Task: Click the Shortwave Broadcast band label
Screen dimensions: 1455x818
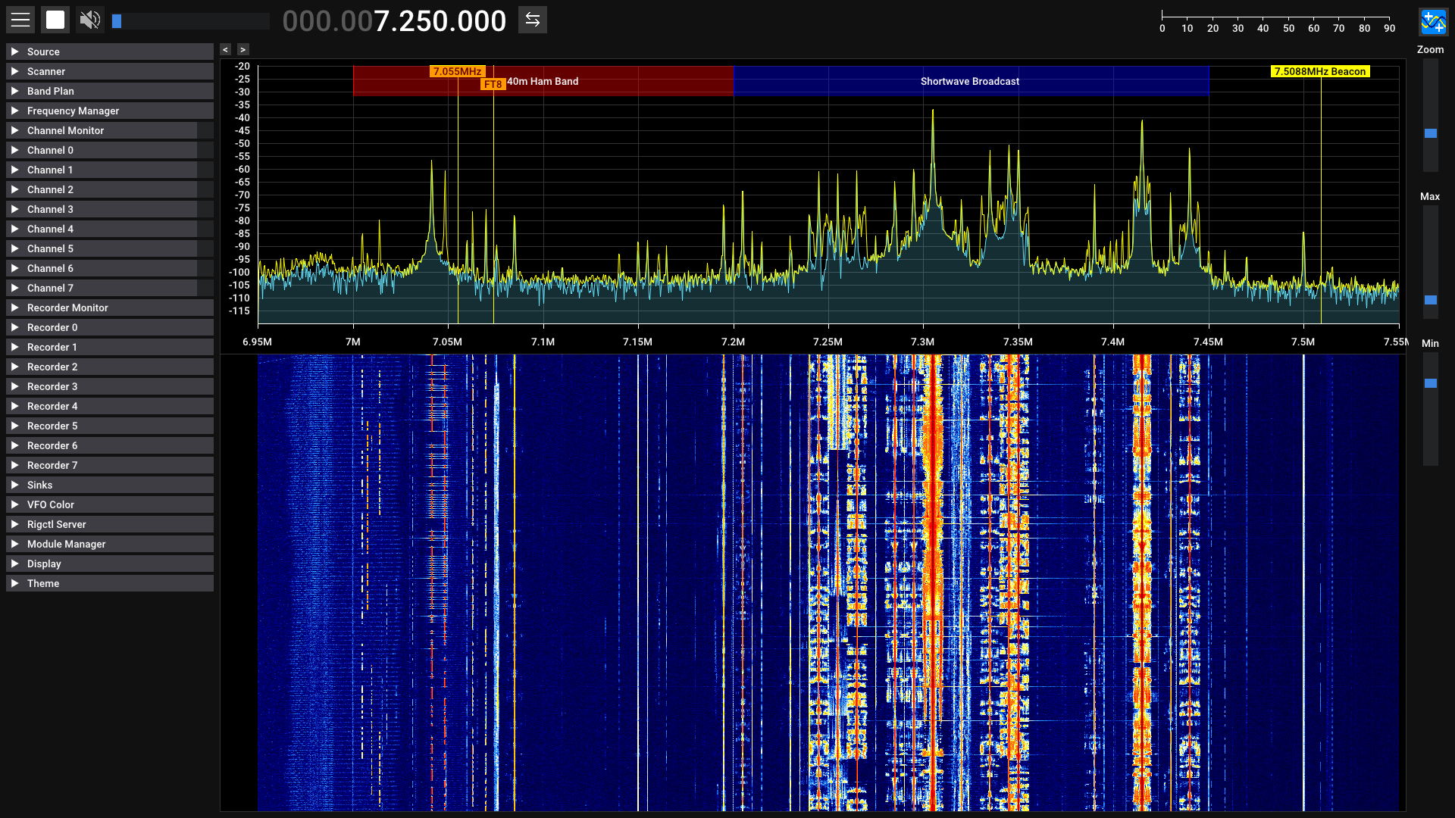Action: [969, 81]
